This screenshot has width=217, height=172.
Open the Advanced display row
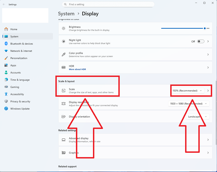135,140
